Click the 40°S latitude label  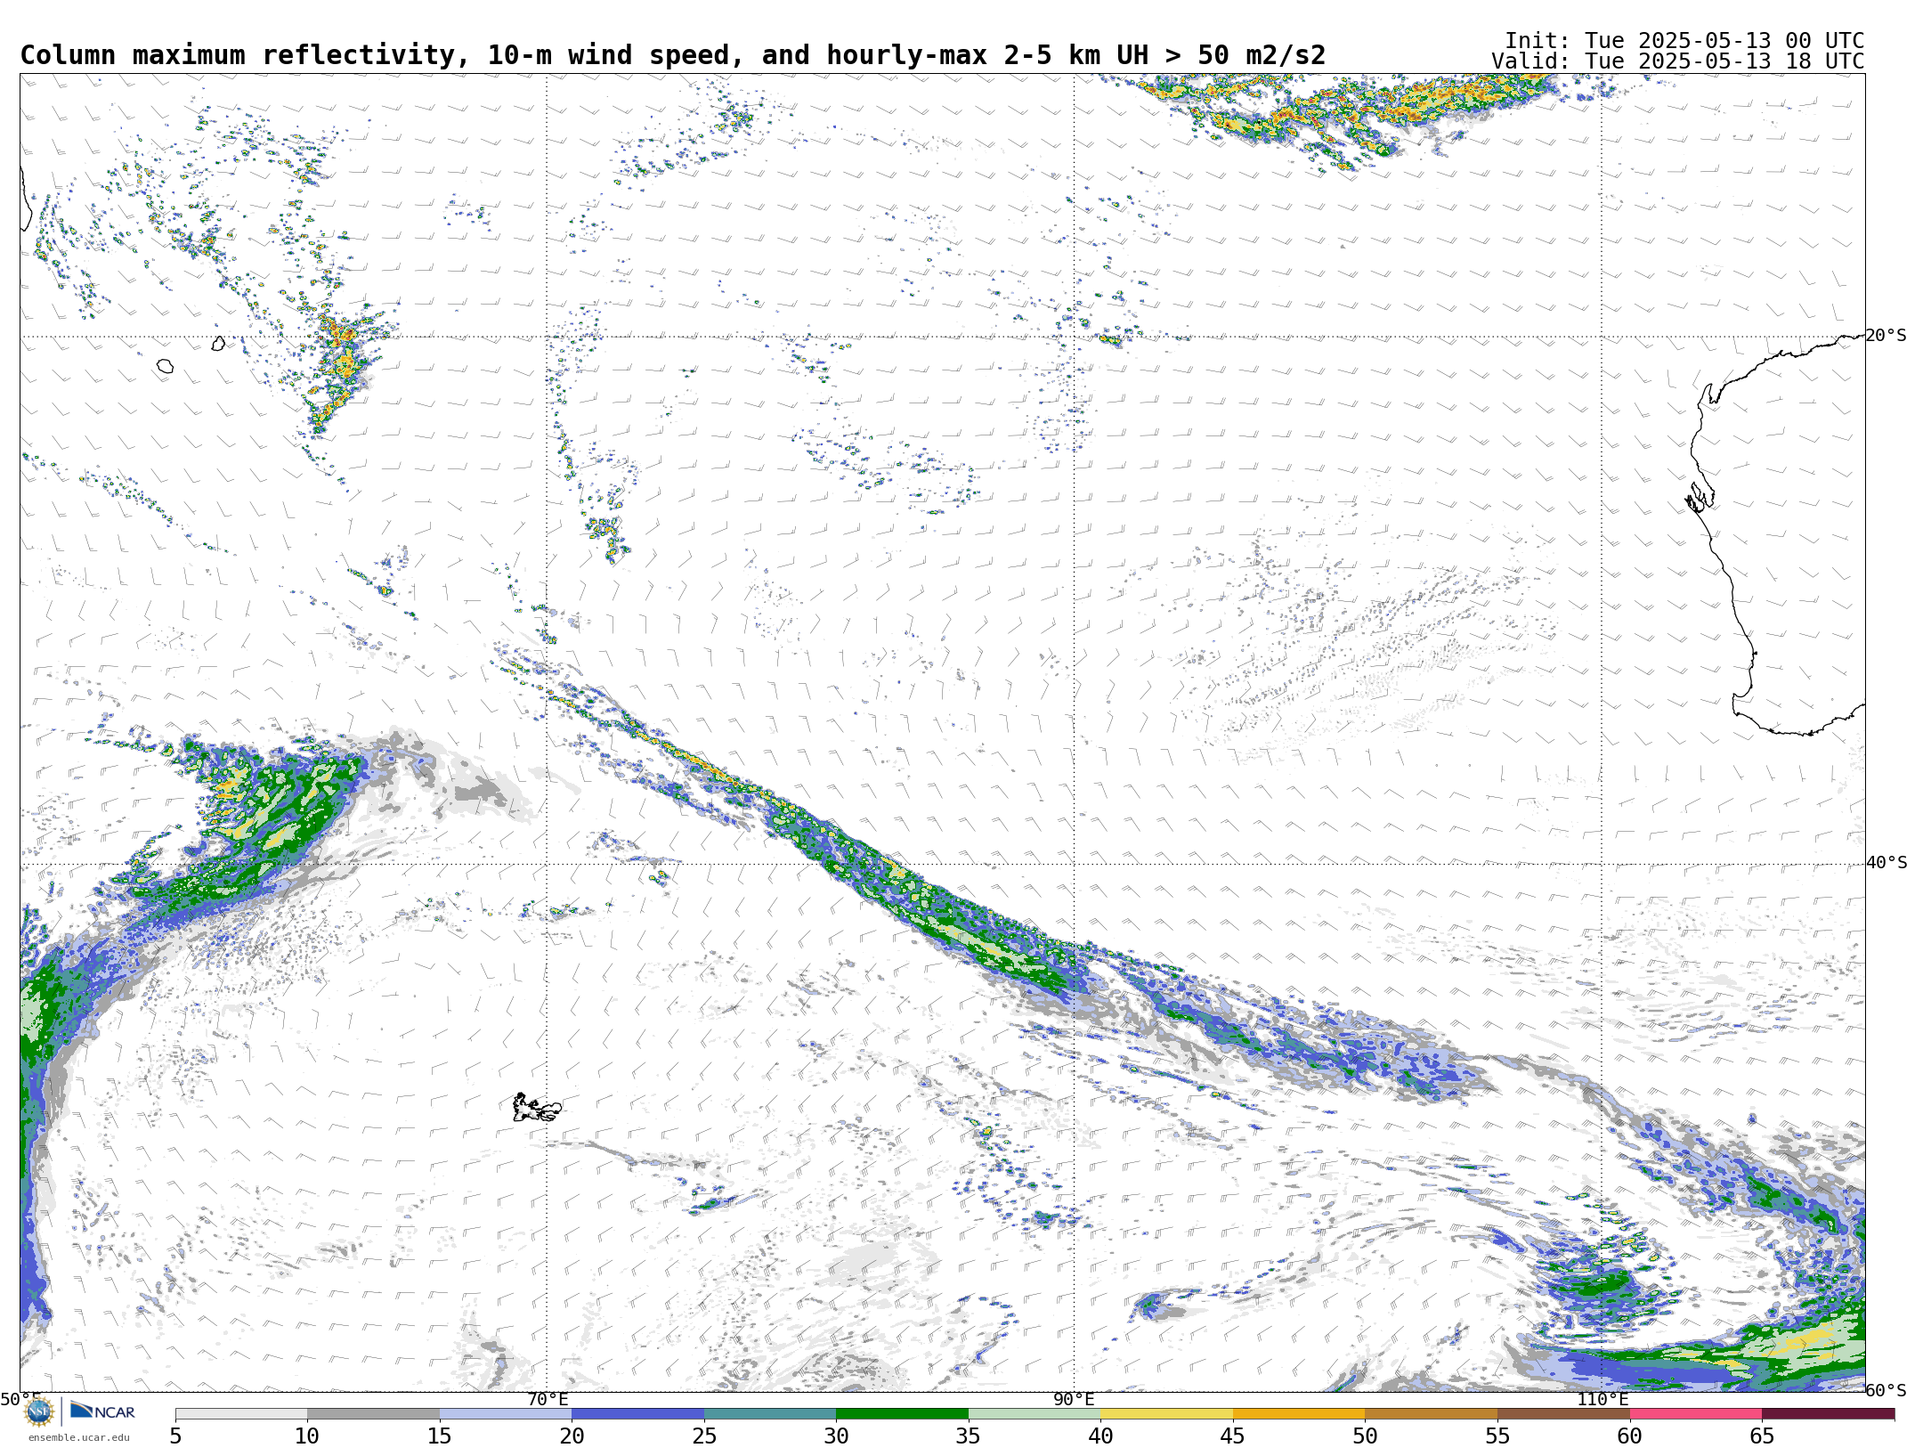tap(1886, 863)
